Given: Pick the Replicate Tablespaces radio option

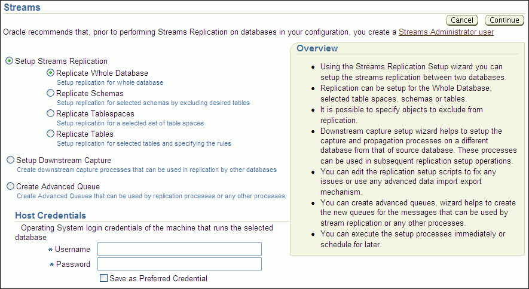Looking at the screenshot, I should coord(50,114).
